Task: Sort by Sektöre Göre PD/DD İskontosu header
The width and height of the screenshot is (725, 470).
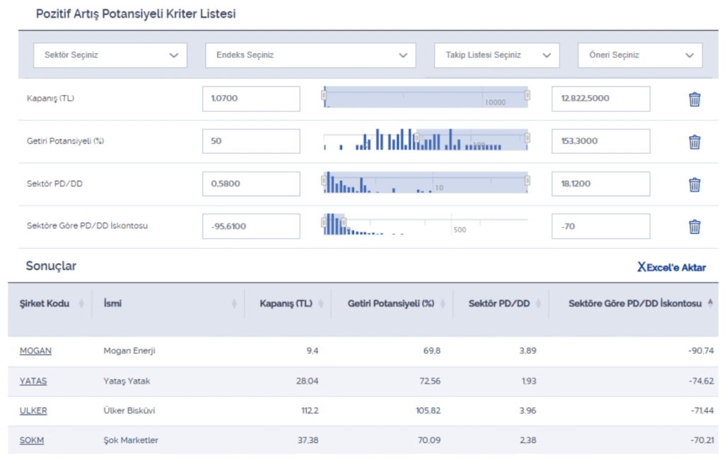Action: (x=635, y=303)
